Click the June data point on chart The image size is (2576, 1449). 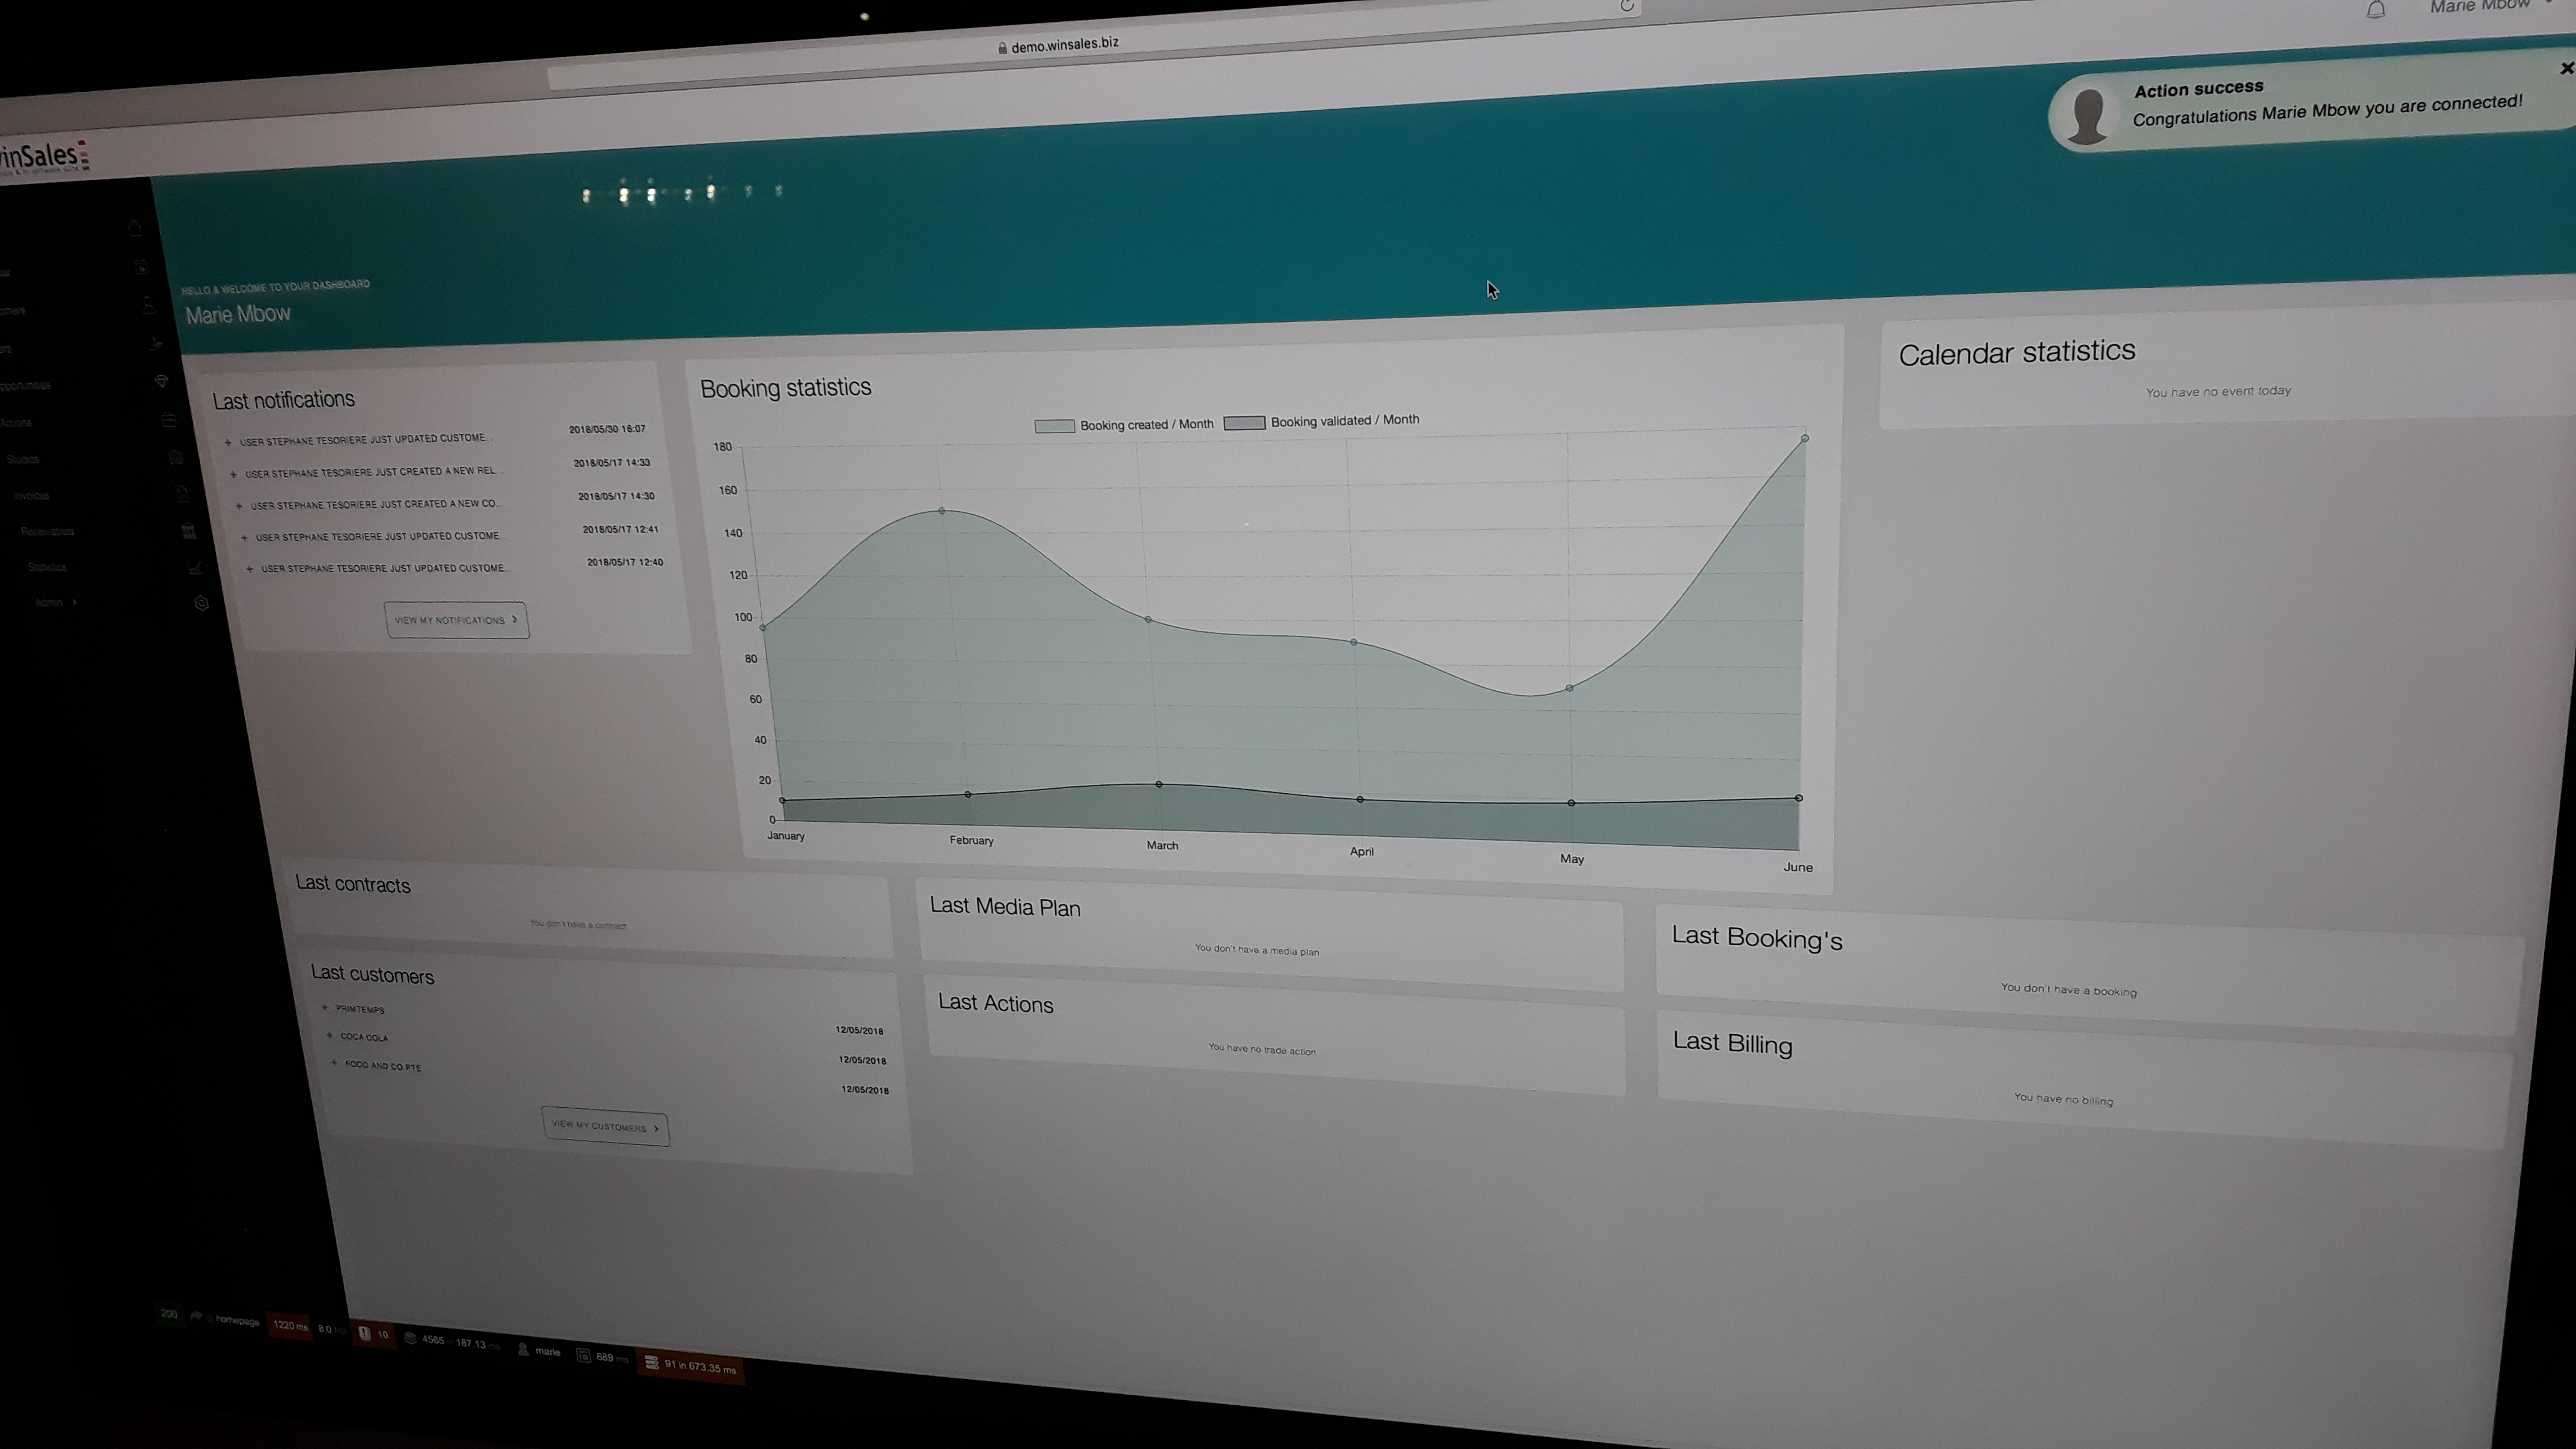tap(1804, 438)
